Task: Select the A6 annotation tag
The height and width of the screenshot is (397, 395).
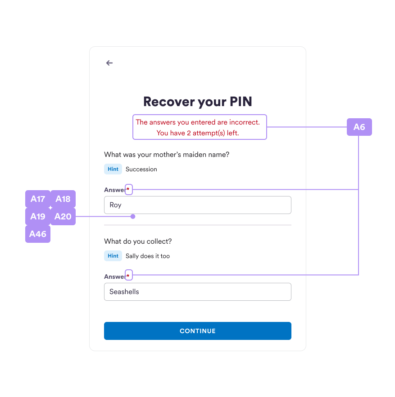Action: (x=359, y=127)
